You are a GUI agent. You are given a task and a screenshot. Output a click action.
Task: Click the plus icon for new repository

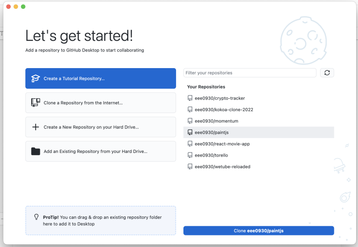pos(35,127)
